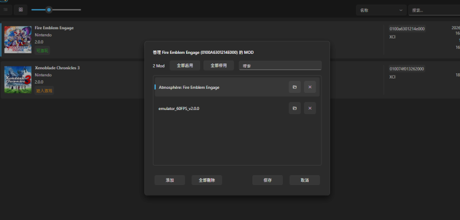This screenshot has height=220, width=460.
Task: Disable all mods with 全部停用
Action: click(218, 65)
